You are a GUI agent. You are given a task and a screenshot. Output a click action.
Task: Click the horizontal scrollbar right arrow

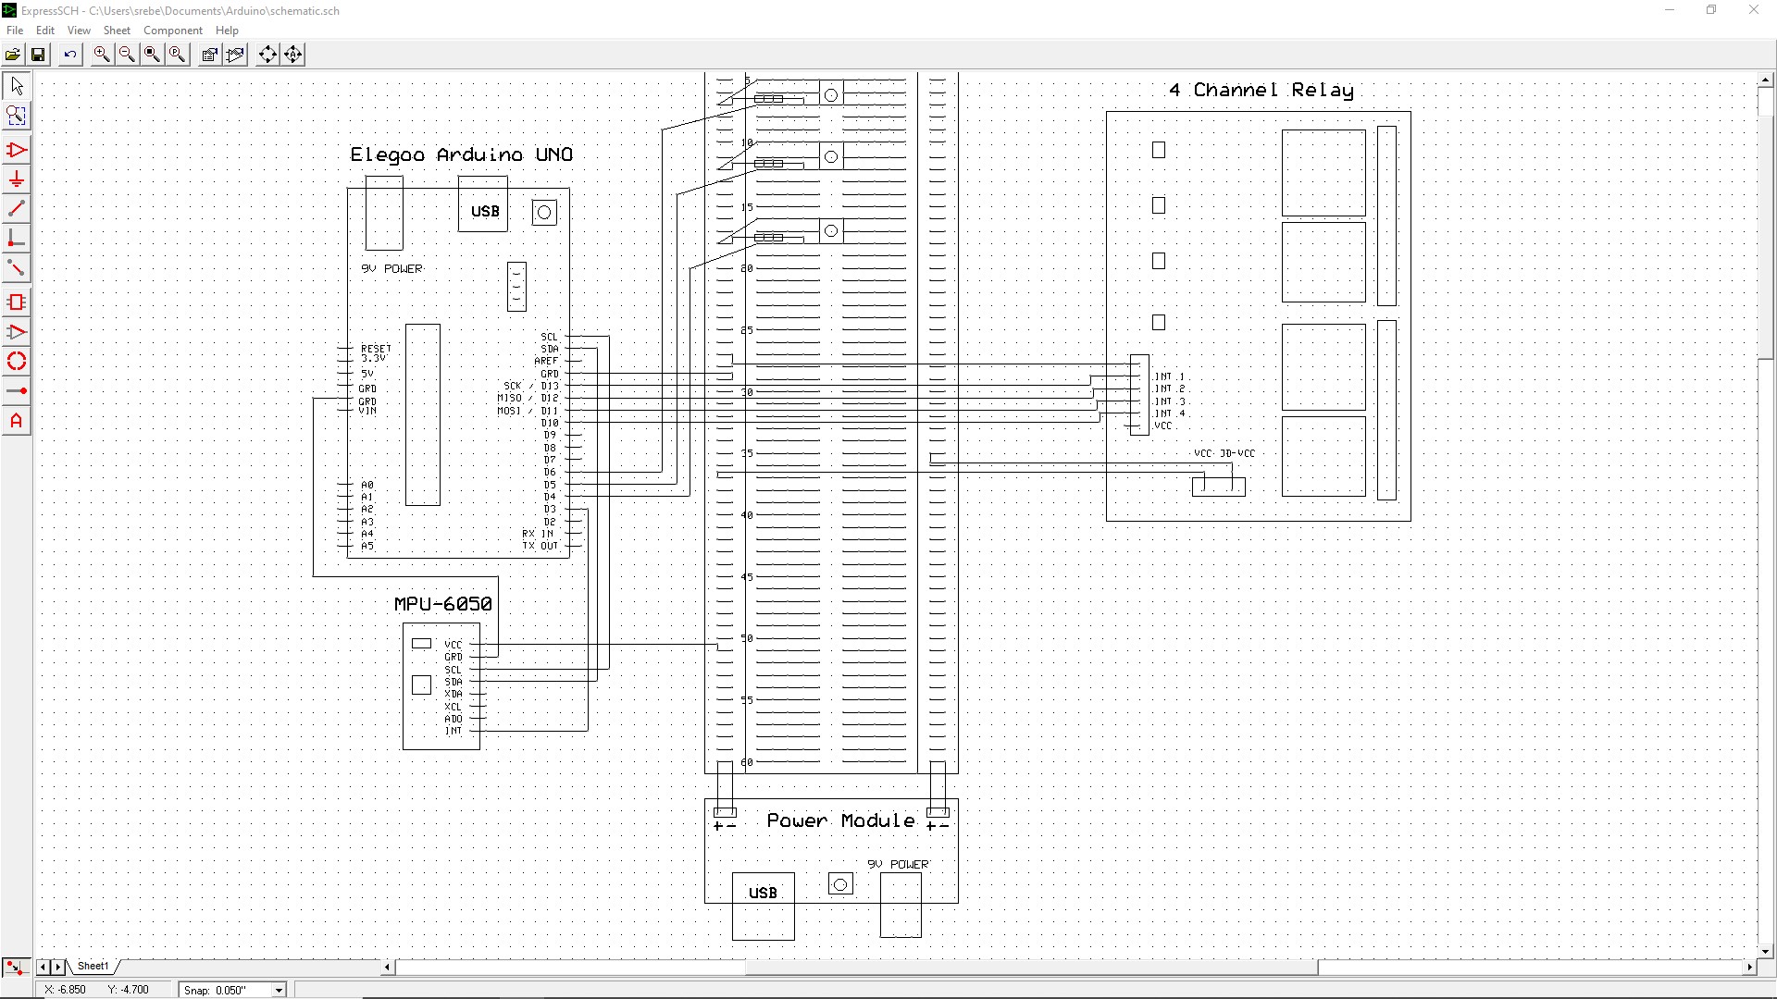tap(1748, 967)
